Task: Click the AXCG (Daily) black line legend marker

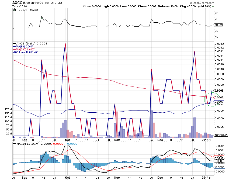Action: pos(14,43)
